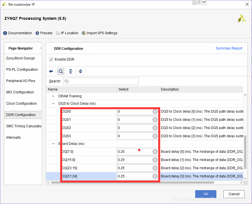The height and width of the screenshot is (204, 252).
Task: Clear the DQS0 delay value
Action: point(155,111)
